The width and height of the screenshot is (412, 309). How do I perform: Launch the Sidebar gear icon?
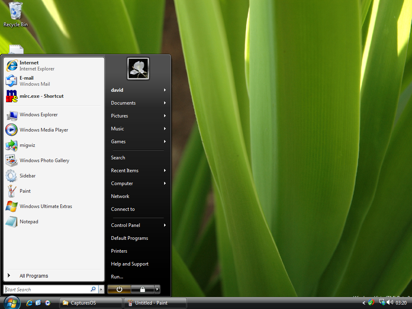pyautogui.click(x=11, y=176)
